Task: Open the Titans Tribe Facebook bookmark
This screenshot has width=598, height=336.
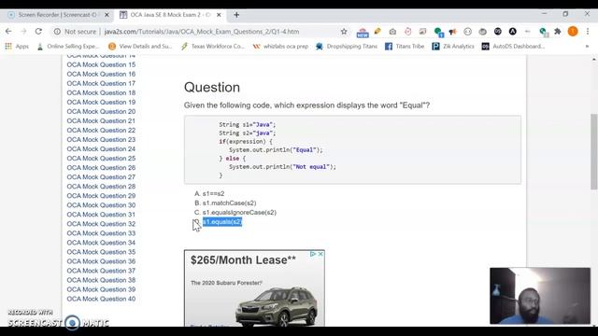Action: (405, 46)
